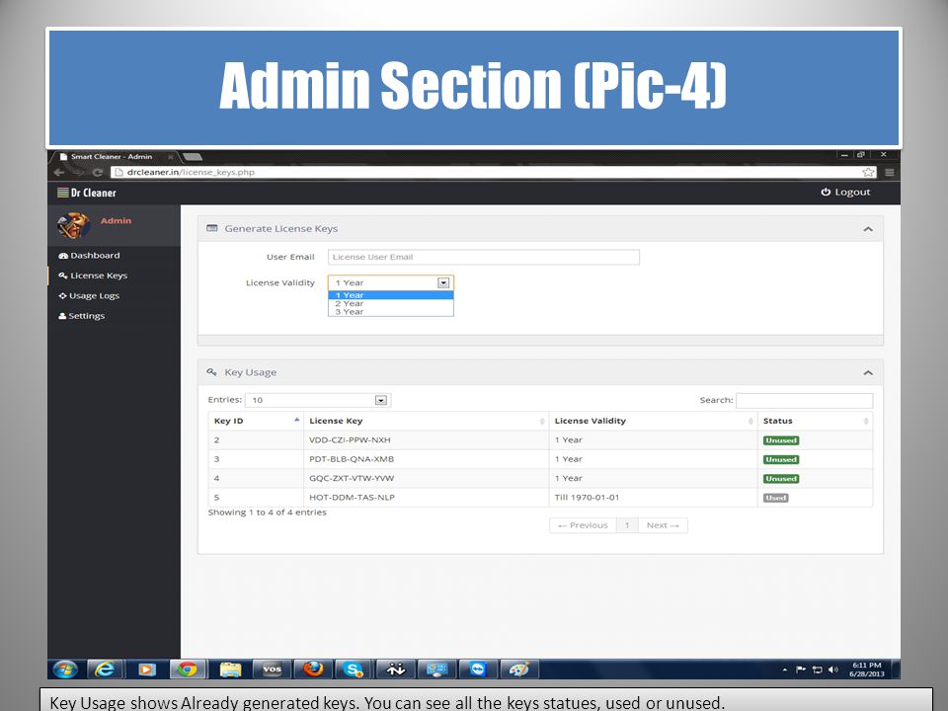Open TeamViewer from the taskbar

pos(478,670)
